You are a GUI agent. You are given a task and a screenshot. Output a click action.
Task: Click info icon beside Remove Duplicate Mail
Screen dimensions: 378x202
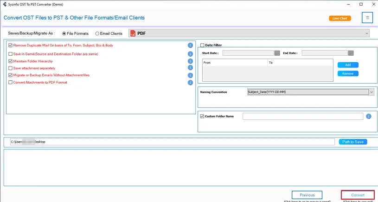[x=190, y=46]
